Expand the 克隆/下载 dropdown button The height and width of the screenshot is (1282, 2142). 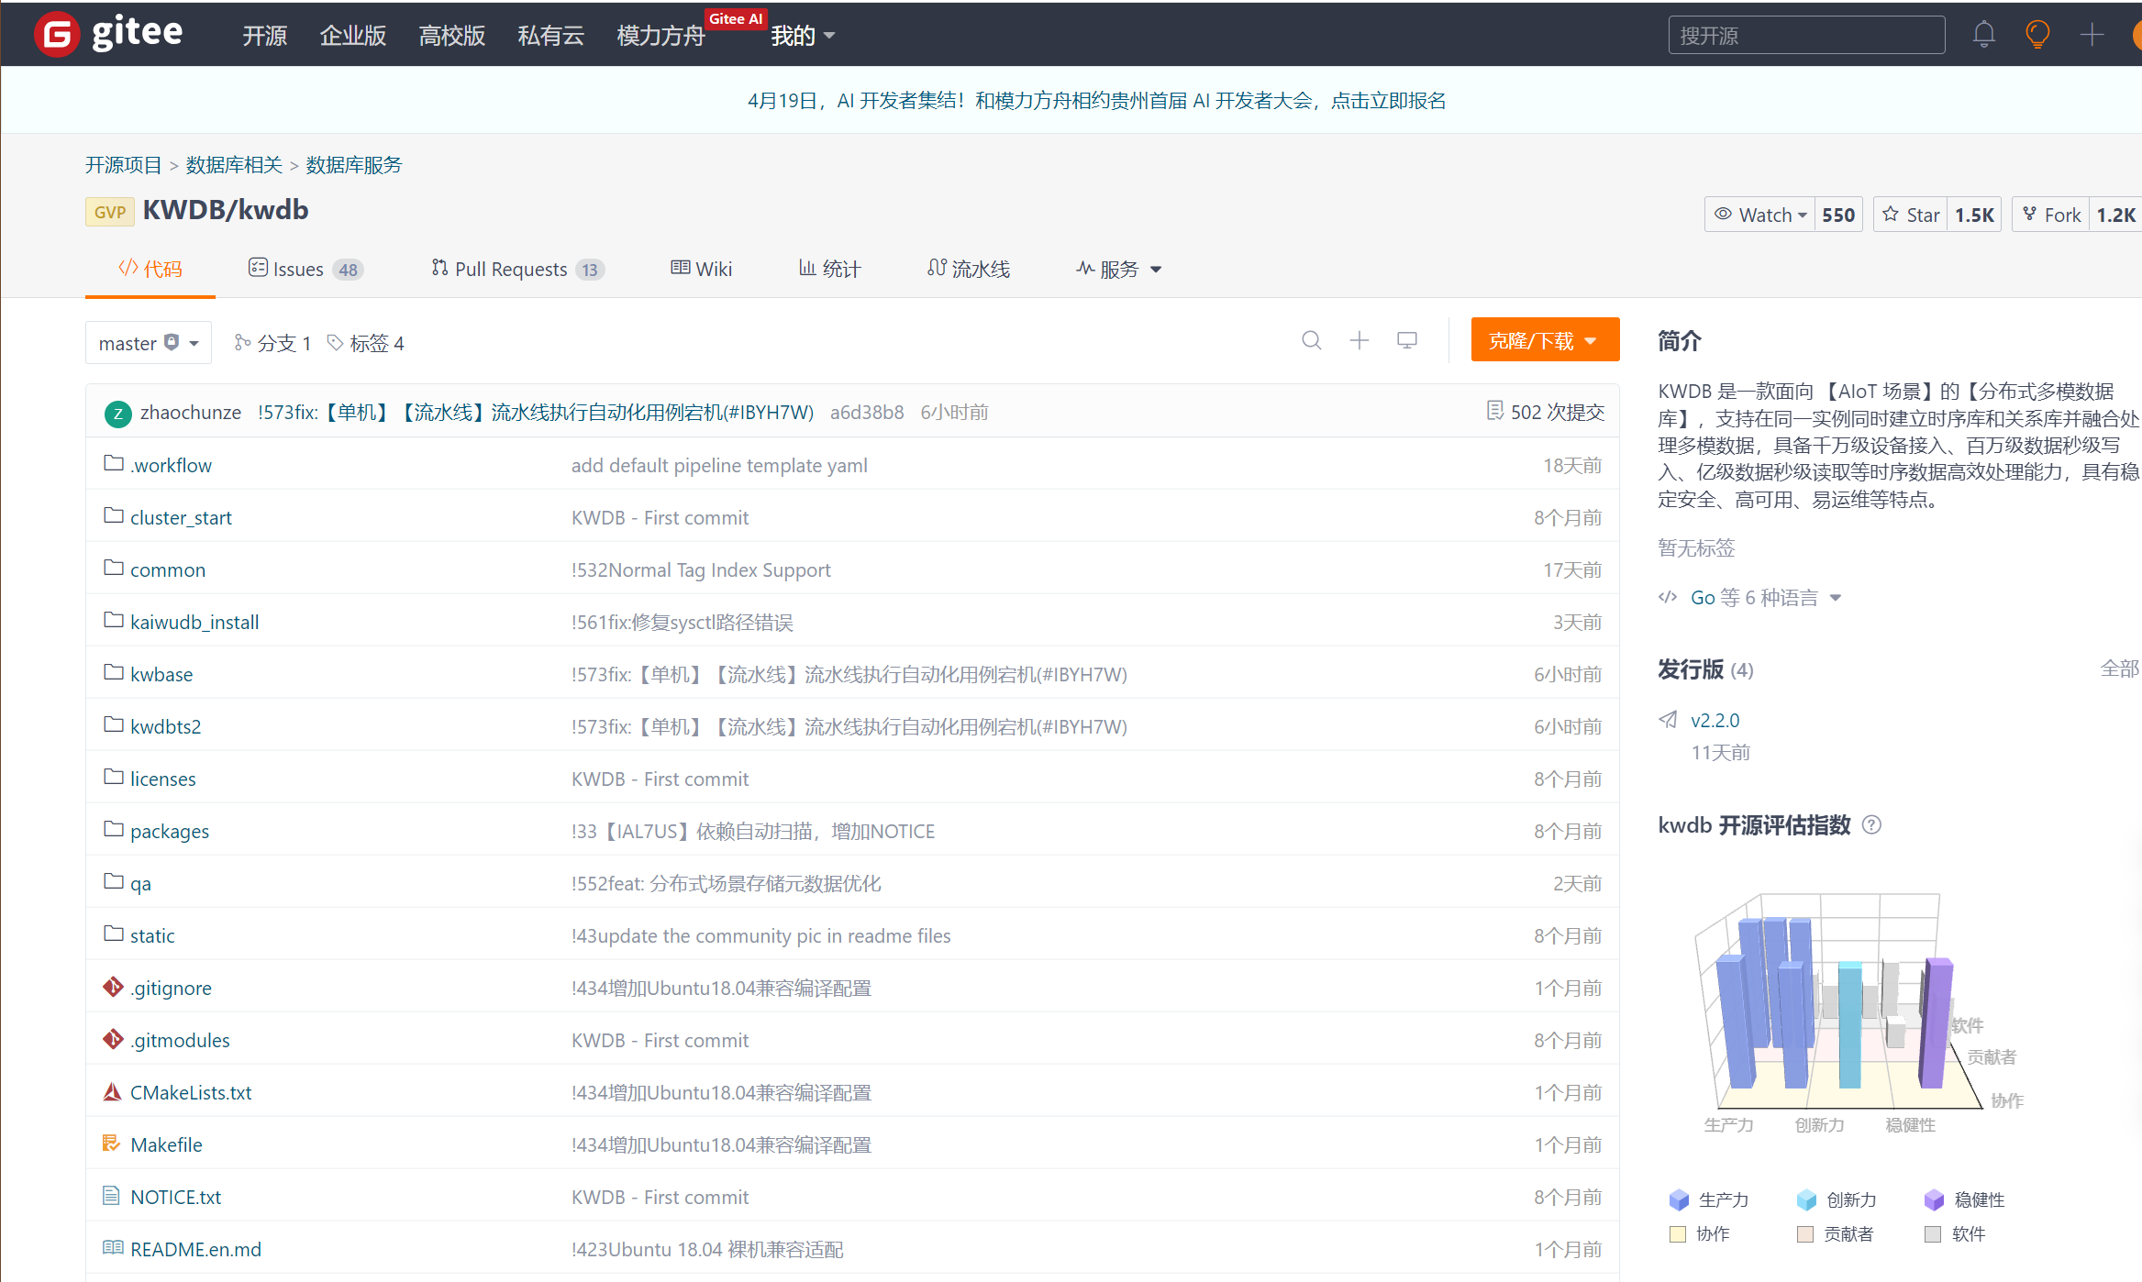click(1544, 340)
